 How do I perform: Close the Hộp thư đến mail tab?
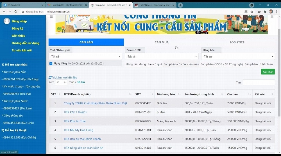coord(86,5)
